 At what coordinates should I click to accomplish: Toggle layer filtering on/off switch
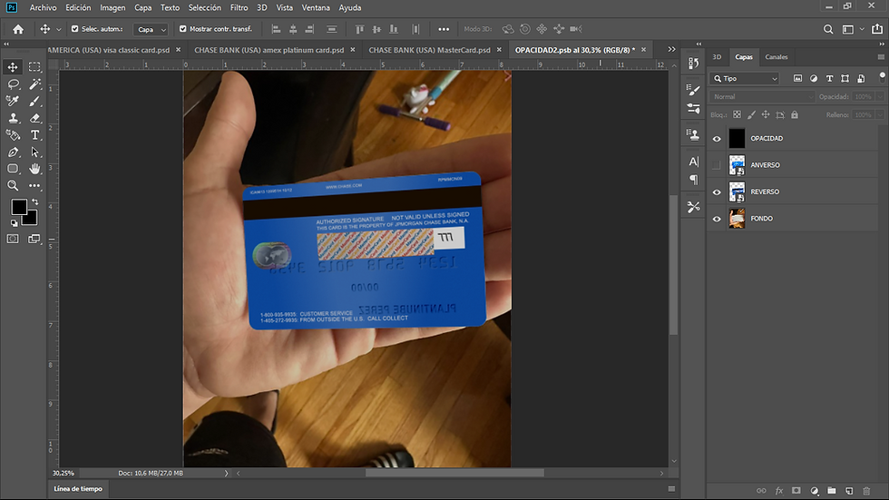pos(882,76)
